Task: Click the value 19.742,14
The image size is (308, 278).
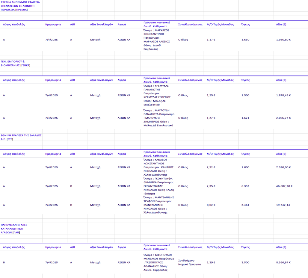Action: (283, 205)
